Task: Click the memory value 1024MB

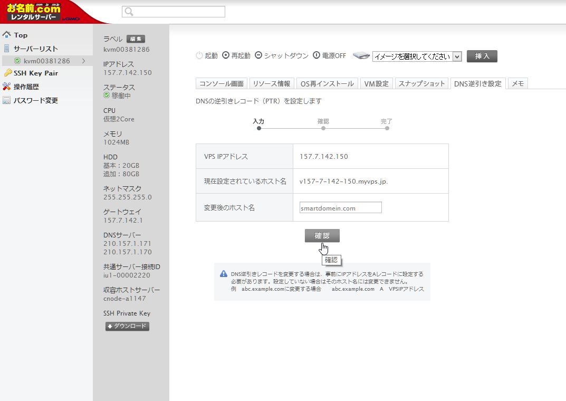Action: click(116, 142)
